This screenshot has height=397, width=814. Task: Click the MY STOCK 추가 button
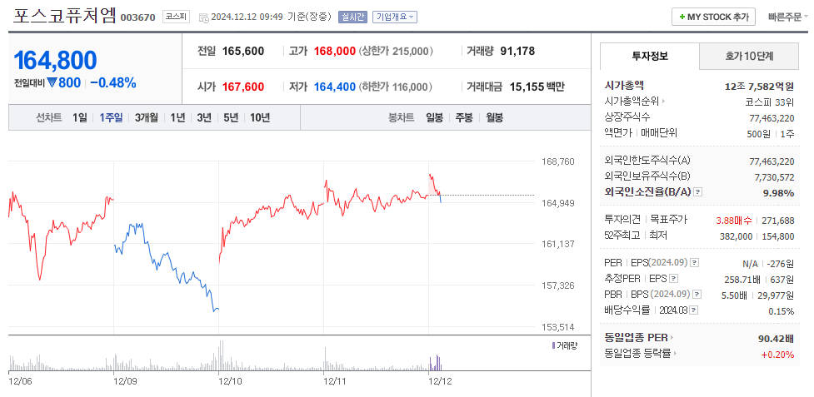[713, 17]
